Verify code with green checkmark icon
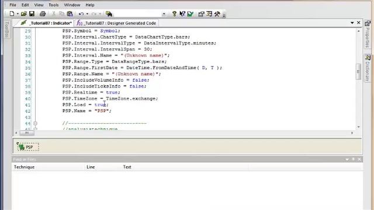 [191, 14]
